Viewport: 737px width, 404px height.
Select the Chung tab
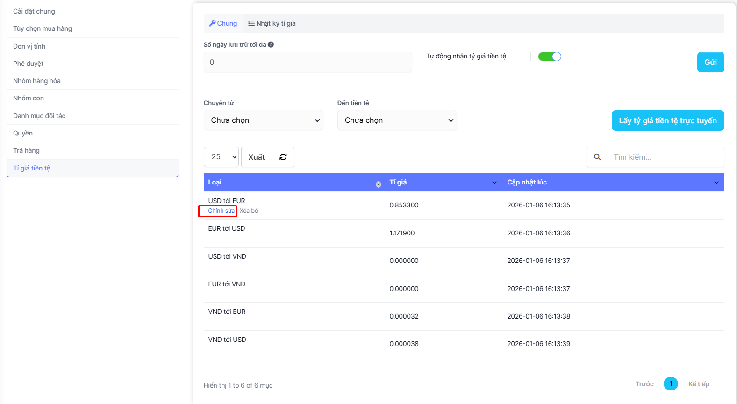coord(223,23)
